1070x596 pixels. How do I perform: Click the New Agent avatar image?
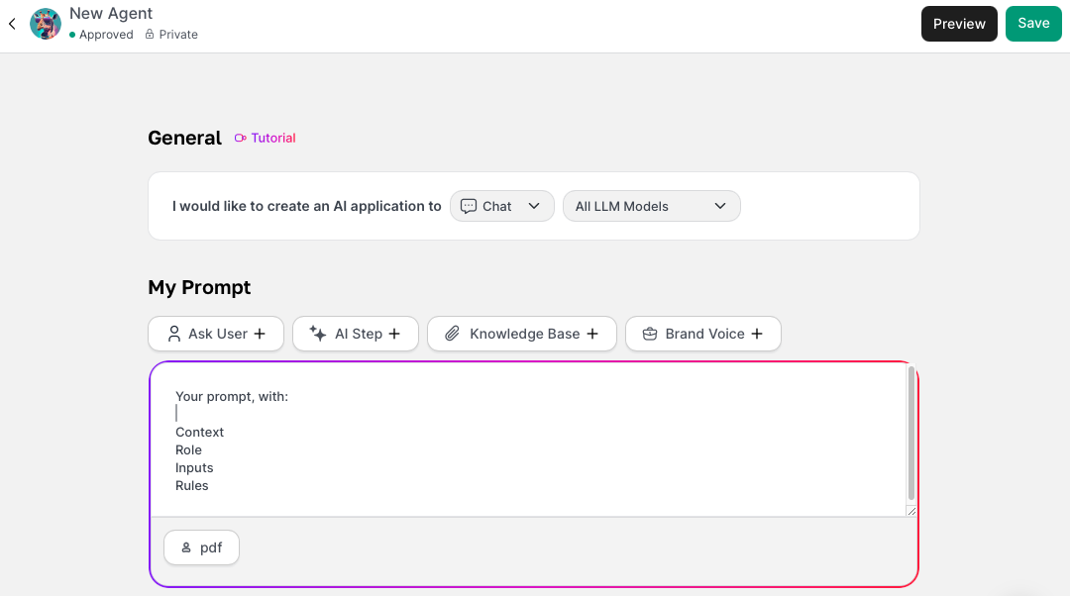[x=46, y=24]
